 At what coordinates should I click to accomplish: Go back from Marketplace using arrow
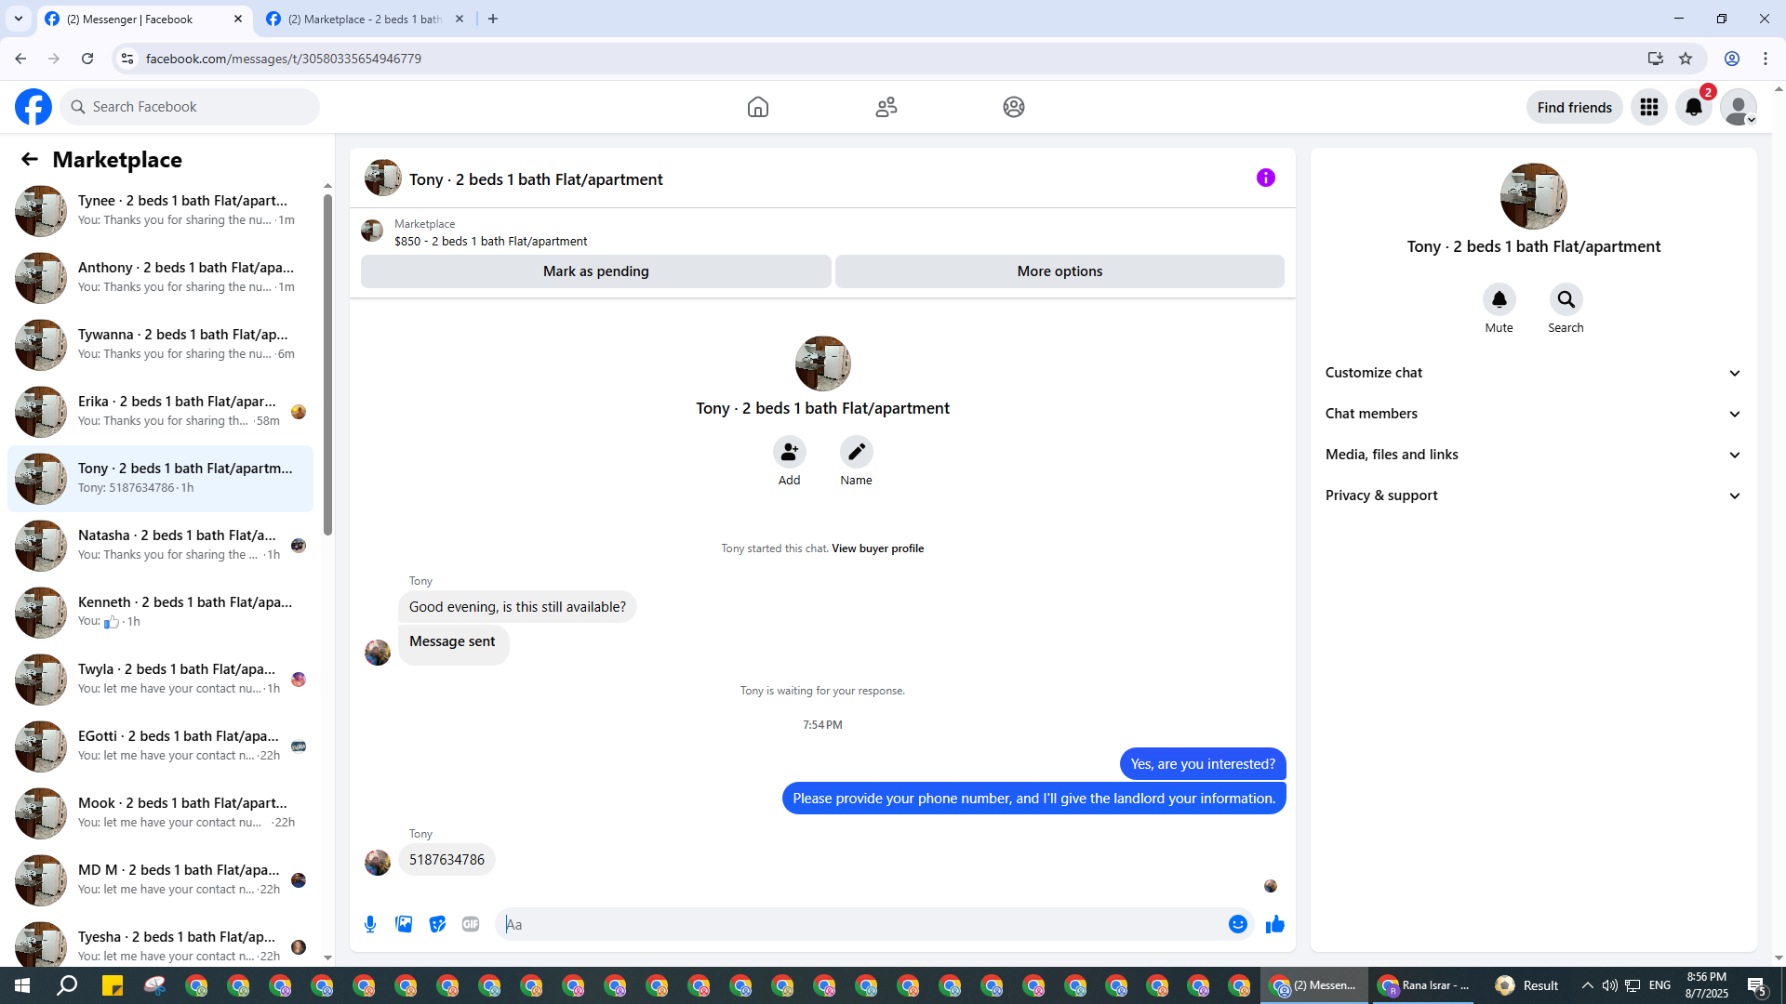tap(30, 159)
